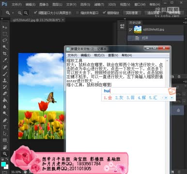Select the Rectangle shape tool

[x=5, y=140]
